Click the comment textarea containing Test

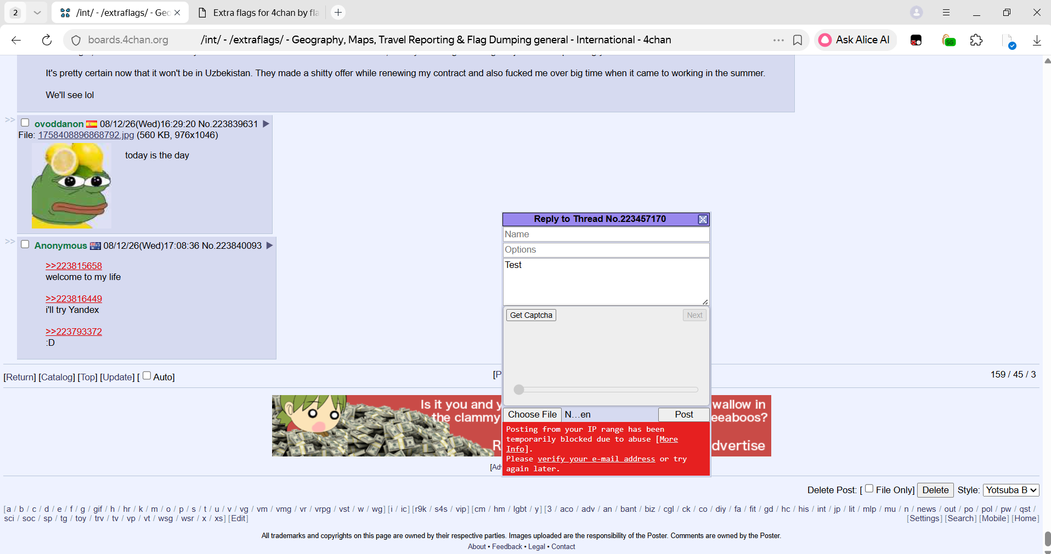(606, 282)
